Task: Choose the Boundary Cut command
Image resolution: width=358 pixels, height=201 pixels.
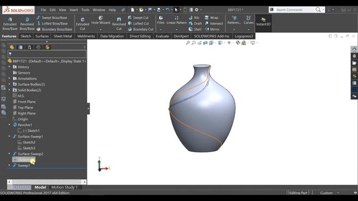Action: click(140, 29)
